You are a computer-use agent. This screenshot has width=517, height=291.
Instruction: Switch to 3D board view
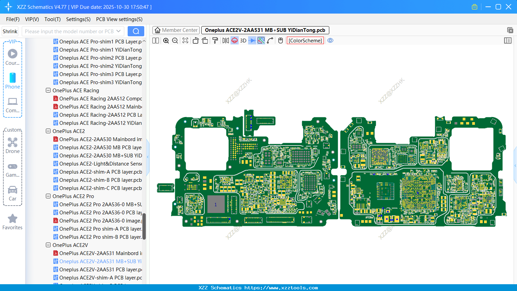(243, 40)
